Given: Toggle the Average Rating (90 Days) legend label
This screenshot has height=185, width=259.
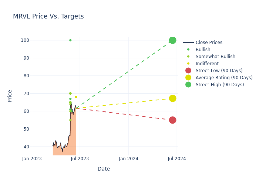Looking at the screenshot, I should [x=224, y=78].
